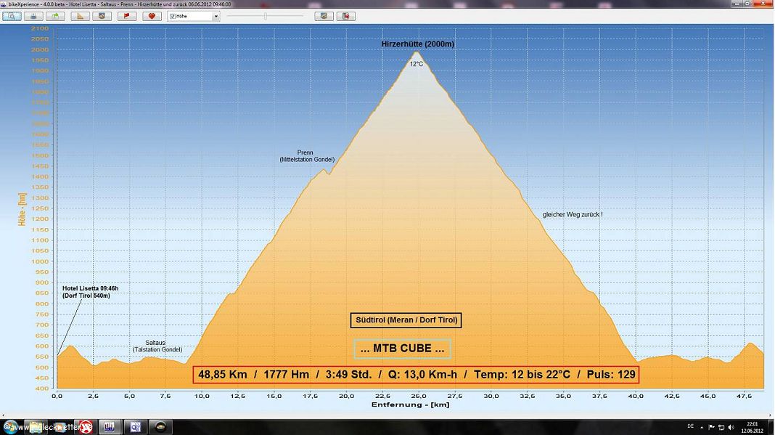775x435 pixels.
Task: Click the Hirzerhütte (2000m) peak label
Action: click(418, 44)
